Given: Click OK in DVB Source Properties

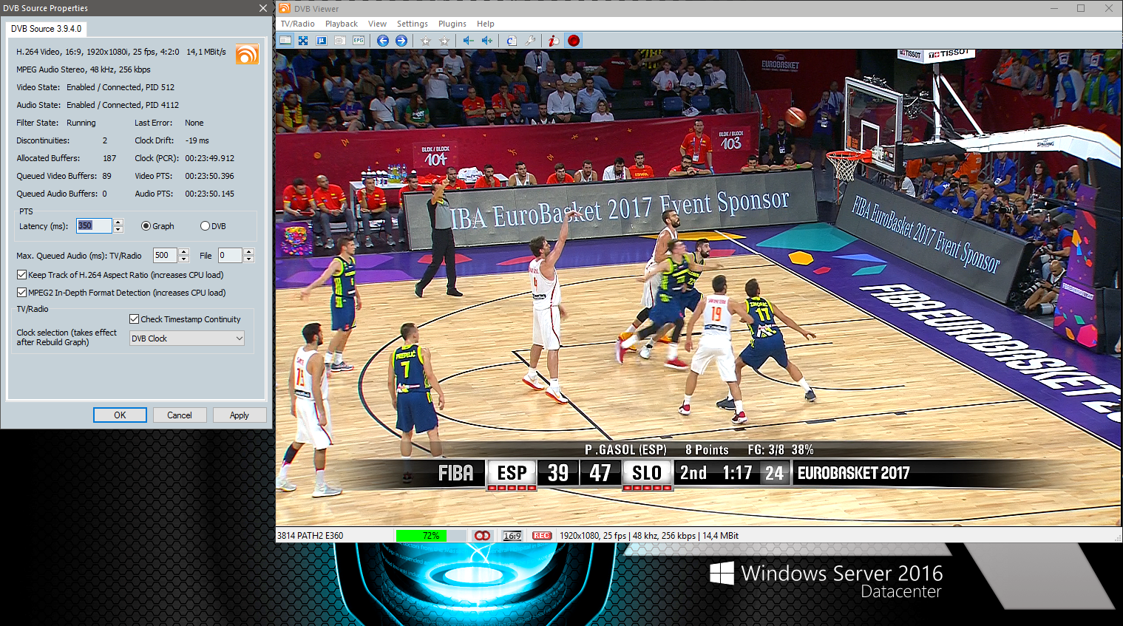Looking at the screenshot, I should pos(120,415).
